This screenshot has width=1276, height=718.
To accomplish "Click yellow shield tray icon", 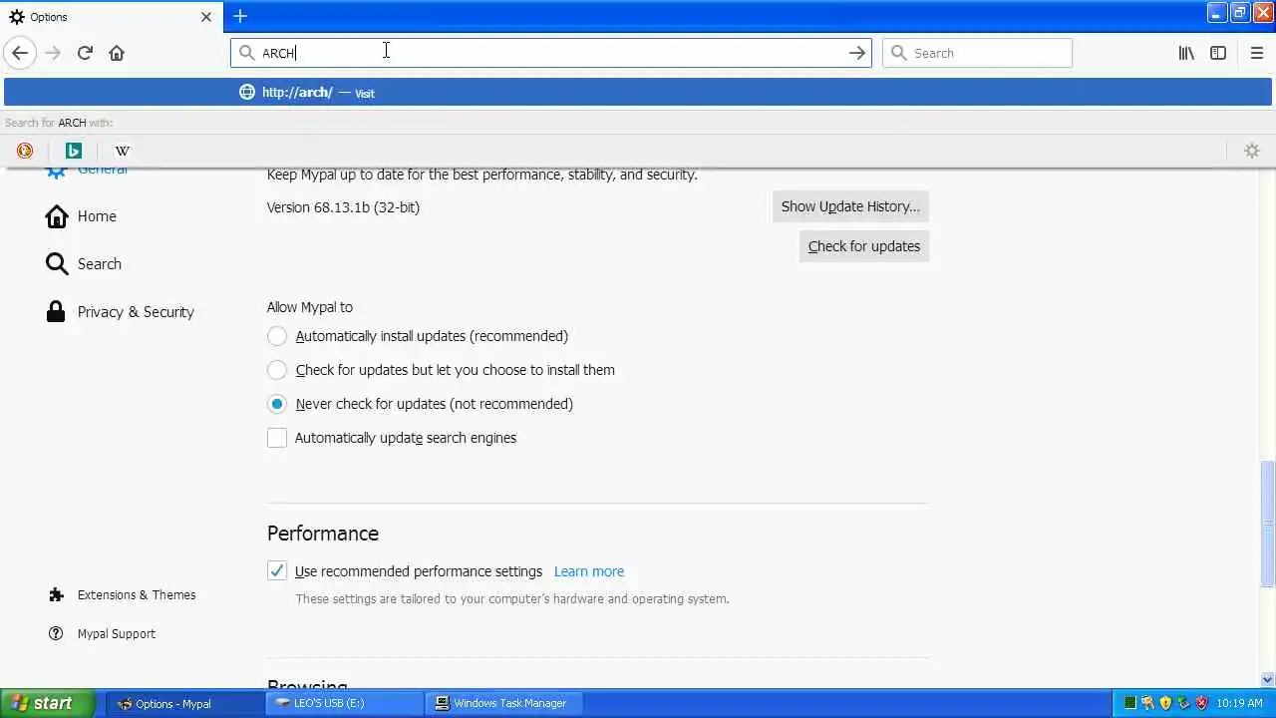I will coord(1165,703).
